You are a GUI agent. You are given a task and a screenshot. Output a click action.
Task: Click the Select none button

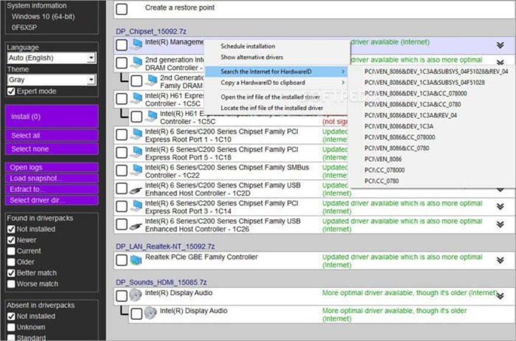click(x=52, y=149)
